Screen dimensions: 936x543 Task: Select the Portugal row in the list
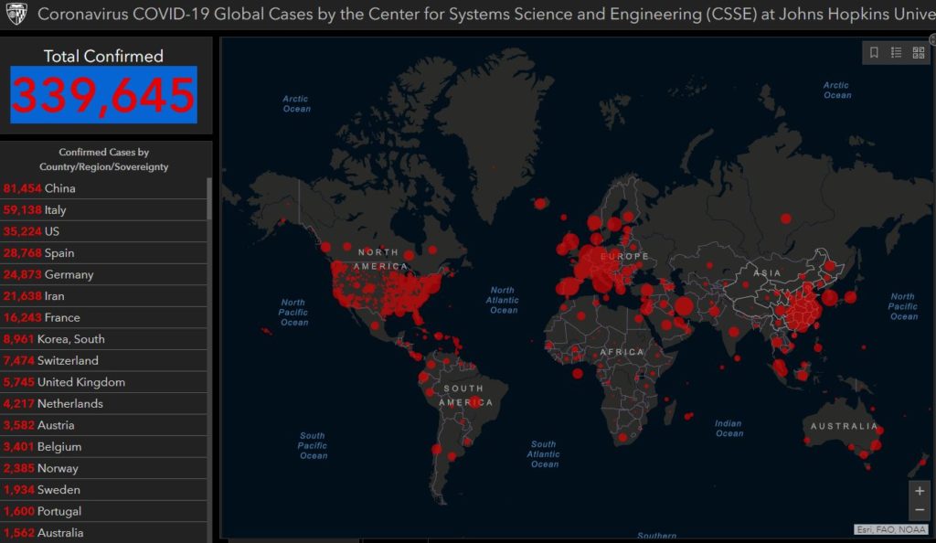tap(104, 511)
